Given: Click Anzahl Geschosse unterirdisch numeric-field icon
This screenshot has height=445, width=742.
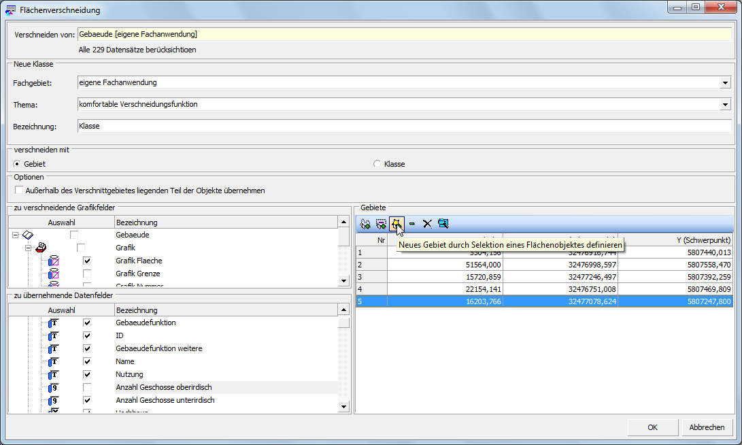Looking at the screenshot, I should 54,401.
